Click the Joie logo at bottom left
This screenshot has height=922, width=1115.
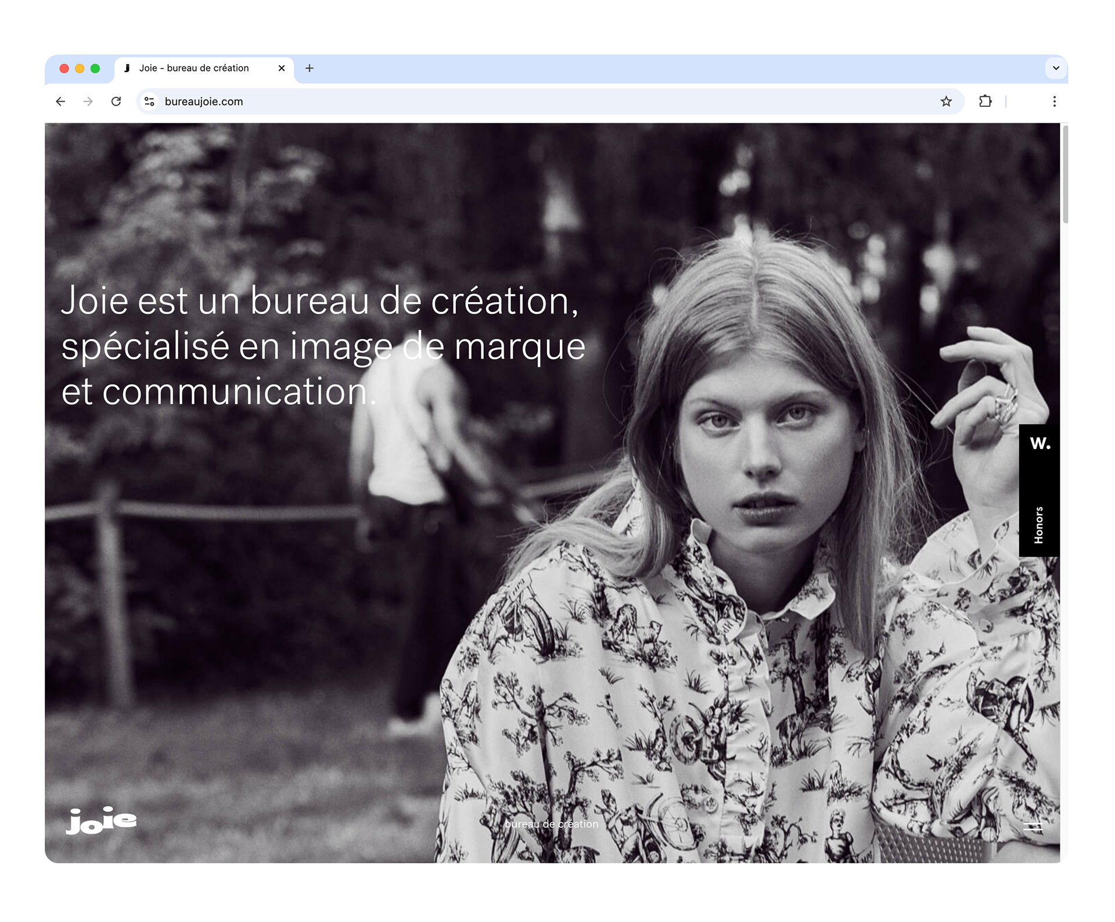tap(101, 820)
